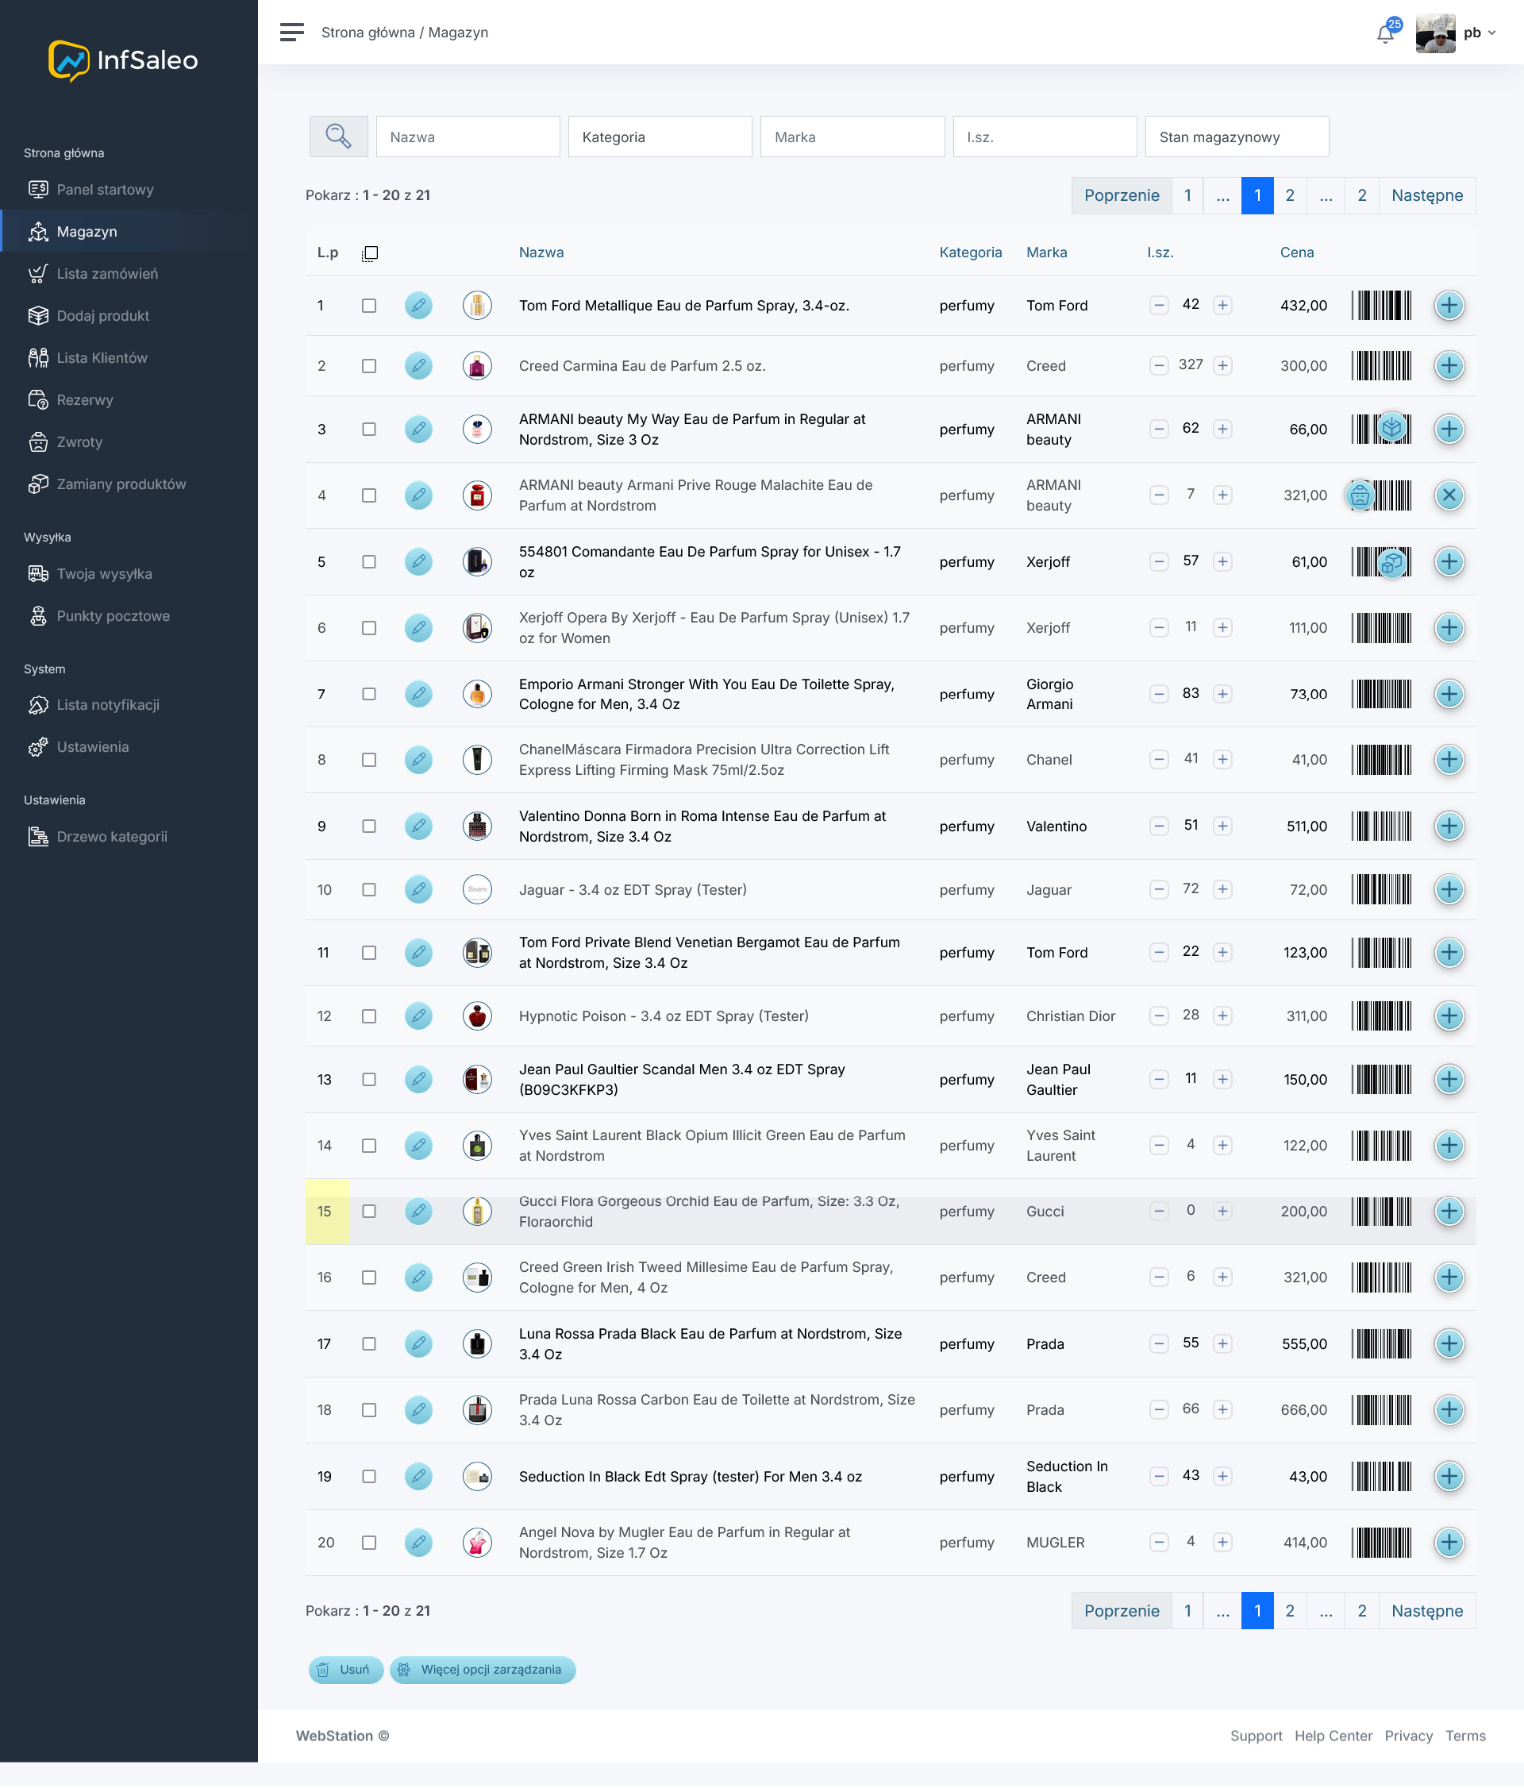Screen dimensions: 1524x1788
Task: Click boxes icon on Comandante barcode
Action: tap(1391, 563)
